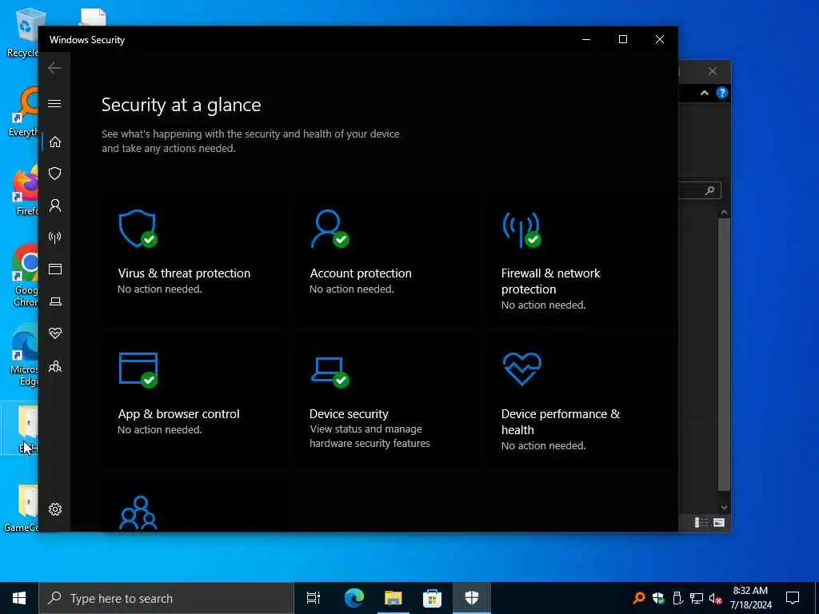
Task: Click the large Family options people icon
Action: [138, 512]
